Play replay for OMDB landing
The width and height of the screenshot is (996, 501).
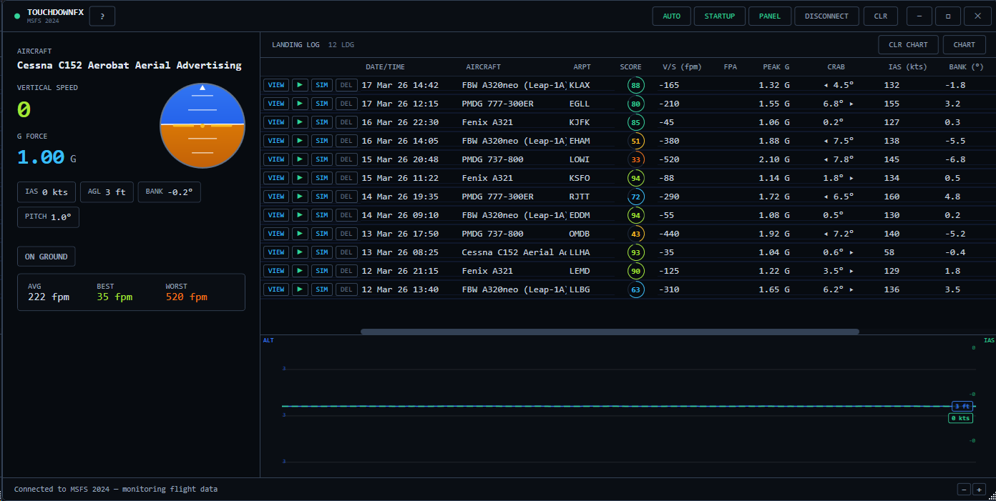click(300, 234)
